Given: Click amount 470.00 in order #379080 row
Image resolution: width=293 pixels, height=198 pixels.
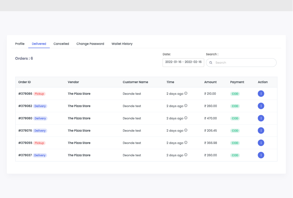Looking at the screenshot, I should (211, 118).
